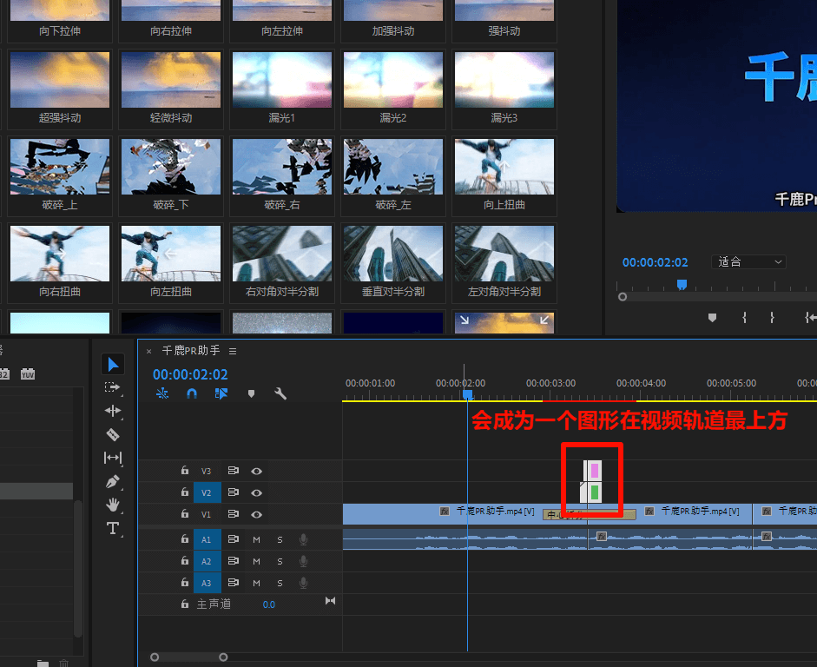The height and width of the screenshot is (667, 817).
Task: Open timeline settings with the wrench icon
Action: click(x=282, y=393)
